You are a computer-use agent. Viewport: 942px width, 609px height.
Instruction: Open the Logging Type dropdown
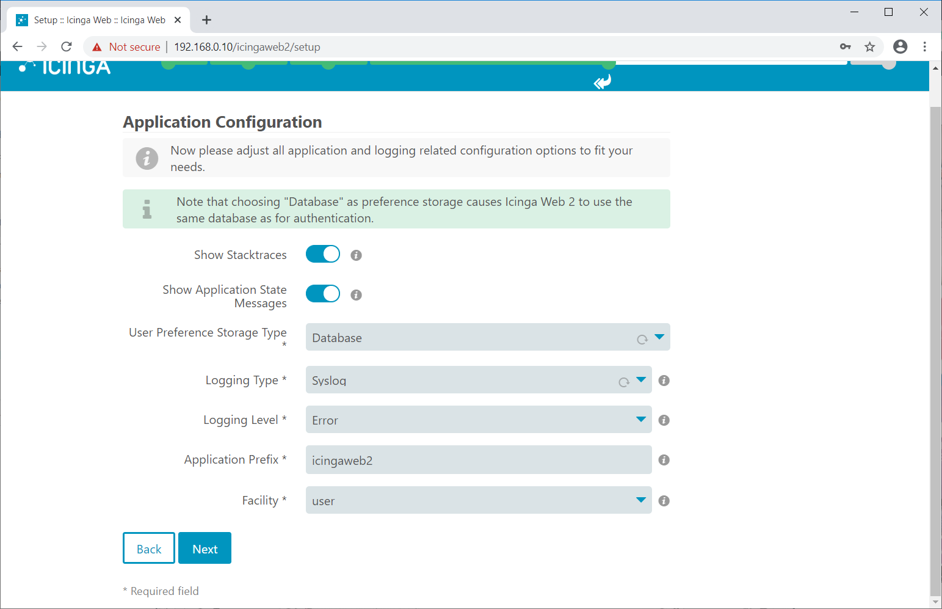(x=479, y=380)
